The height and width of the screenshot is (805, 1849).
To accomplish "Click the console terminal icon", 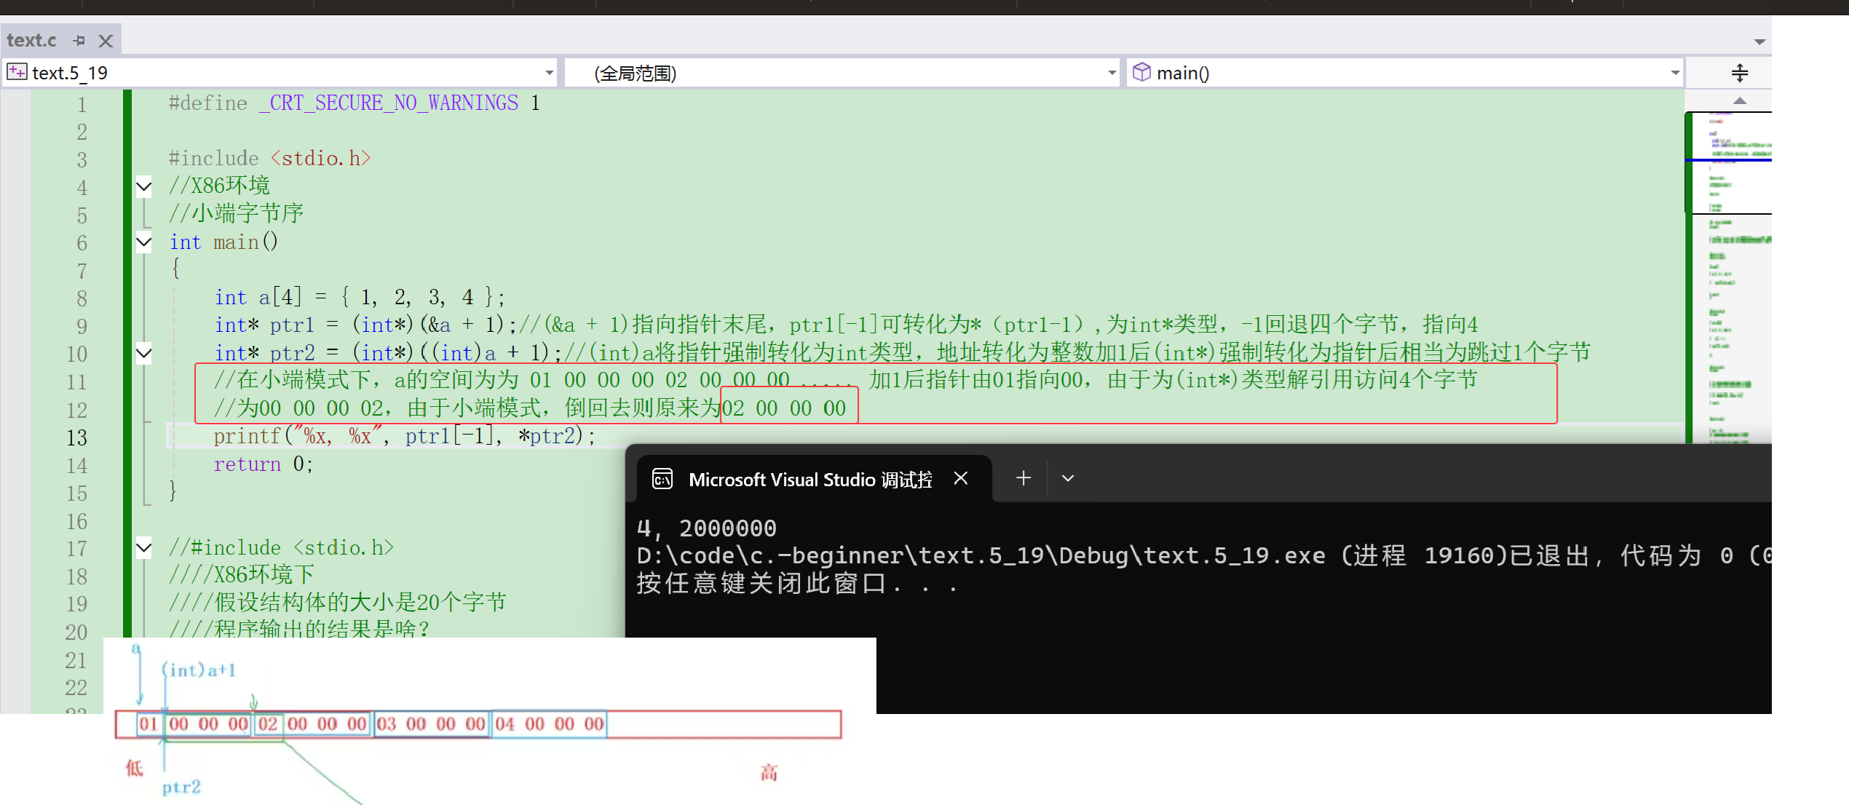I will point(662,479).
